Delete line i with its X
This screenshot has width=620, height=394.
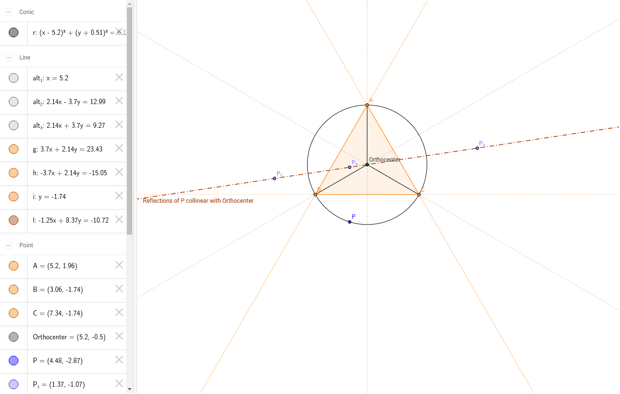coord(119,195)
